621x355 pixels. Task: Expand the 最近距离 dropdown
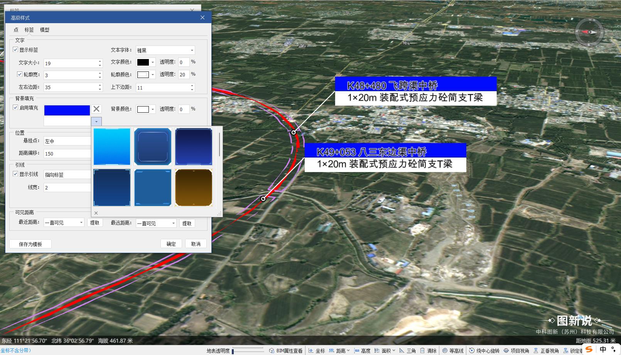(64, 223)
